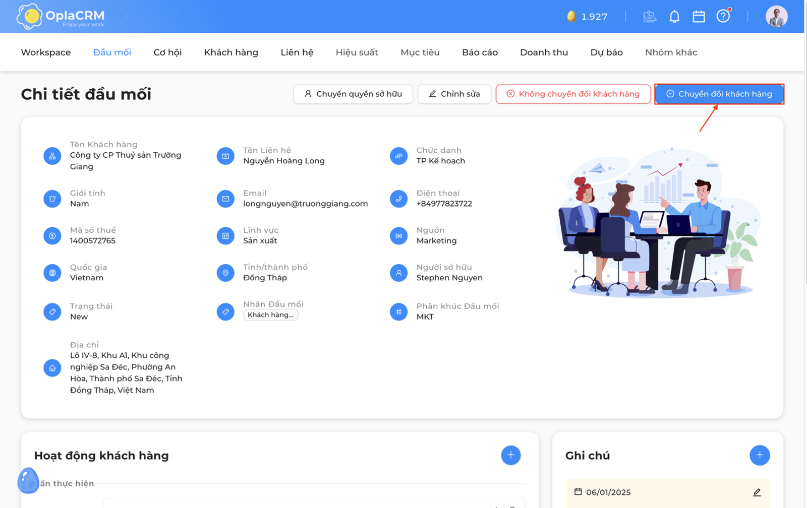Click Chuyển quyền sở hữu button

point(353,94)
